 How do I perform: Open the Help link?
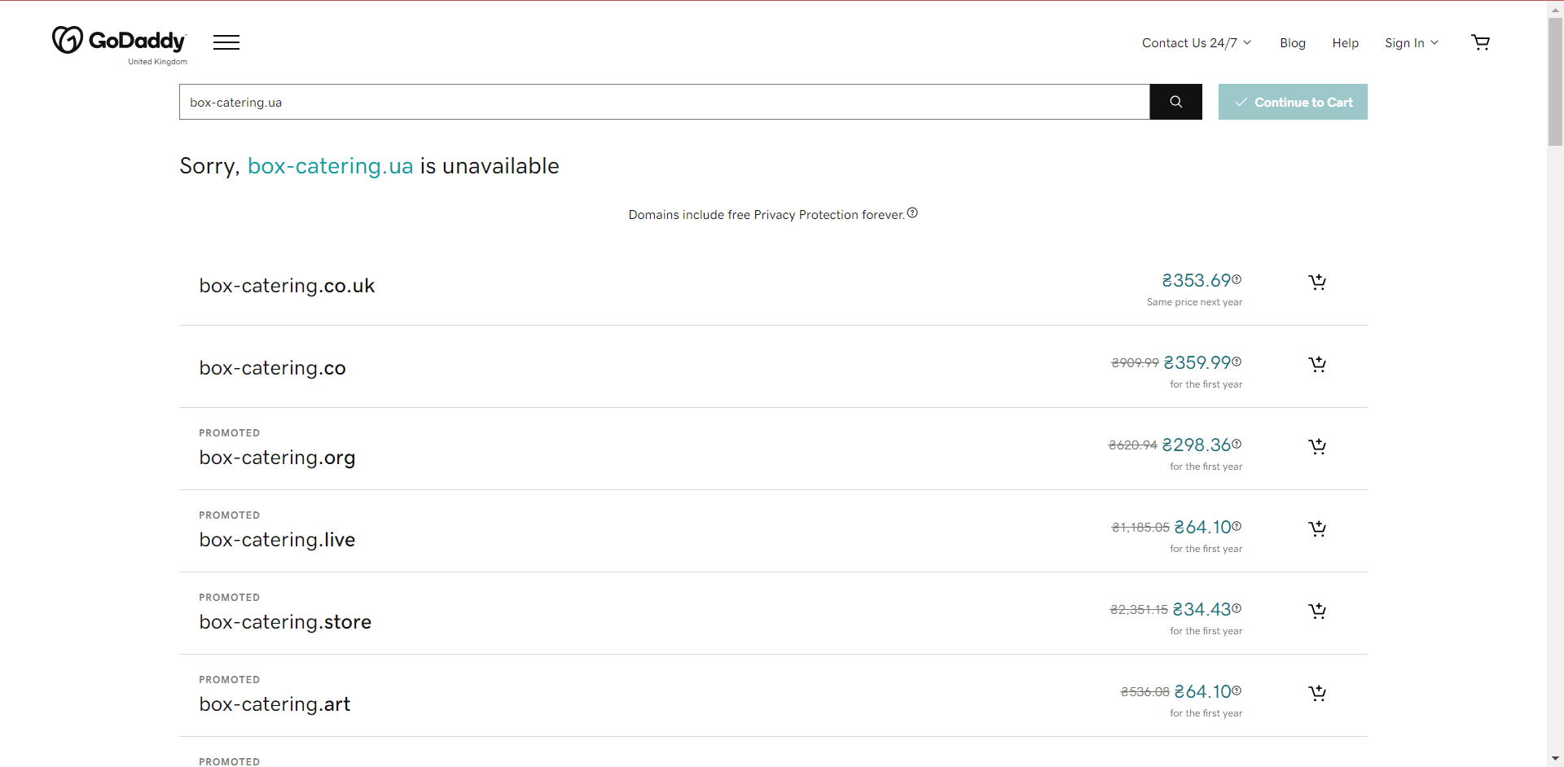(1346, 43)
